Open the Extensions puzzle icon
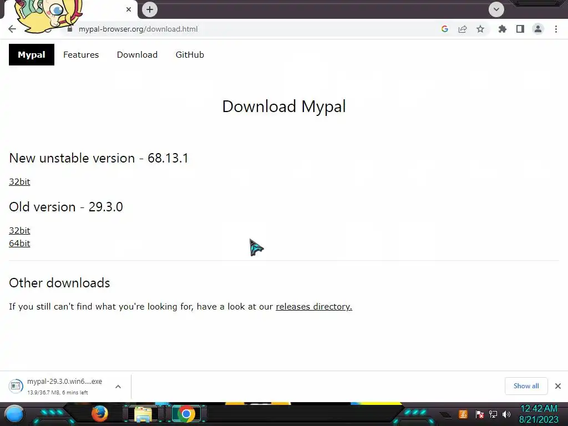This screenshot has width=568, height=426. coord(503,29)
